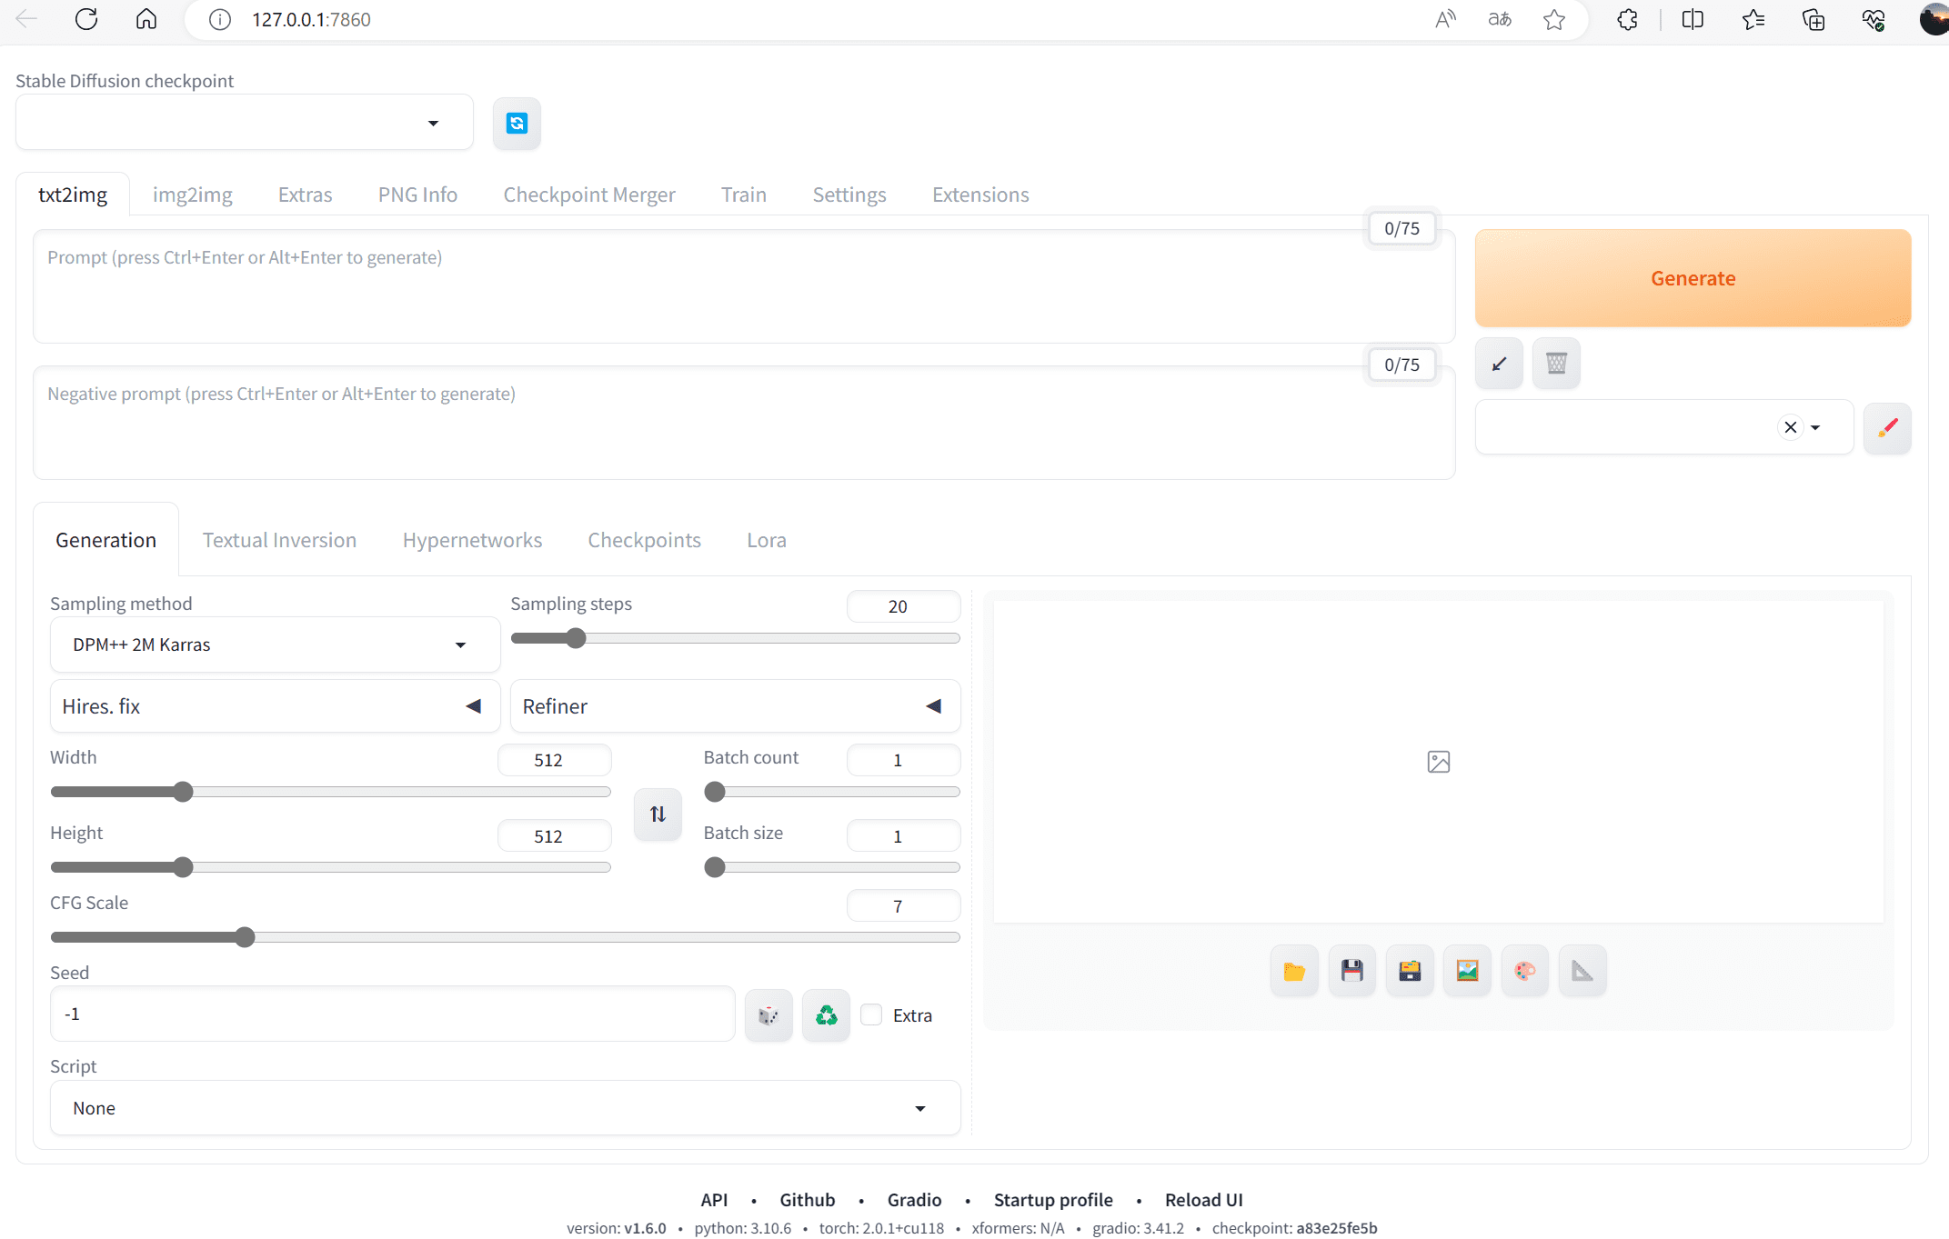Clear prompt with the trash icon
The width and height of the screenshot is (1949, 1239).
pos(1556,364)
